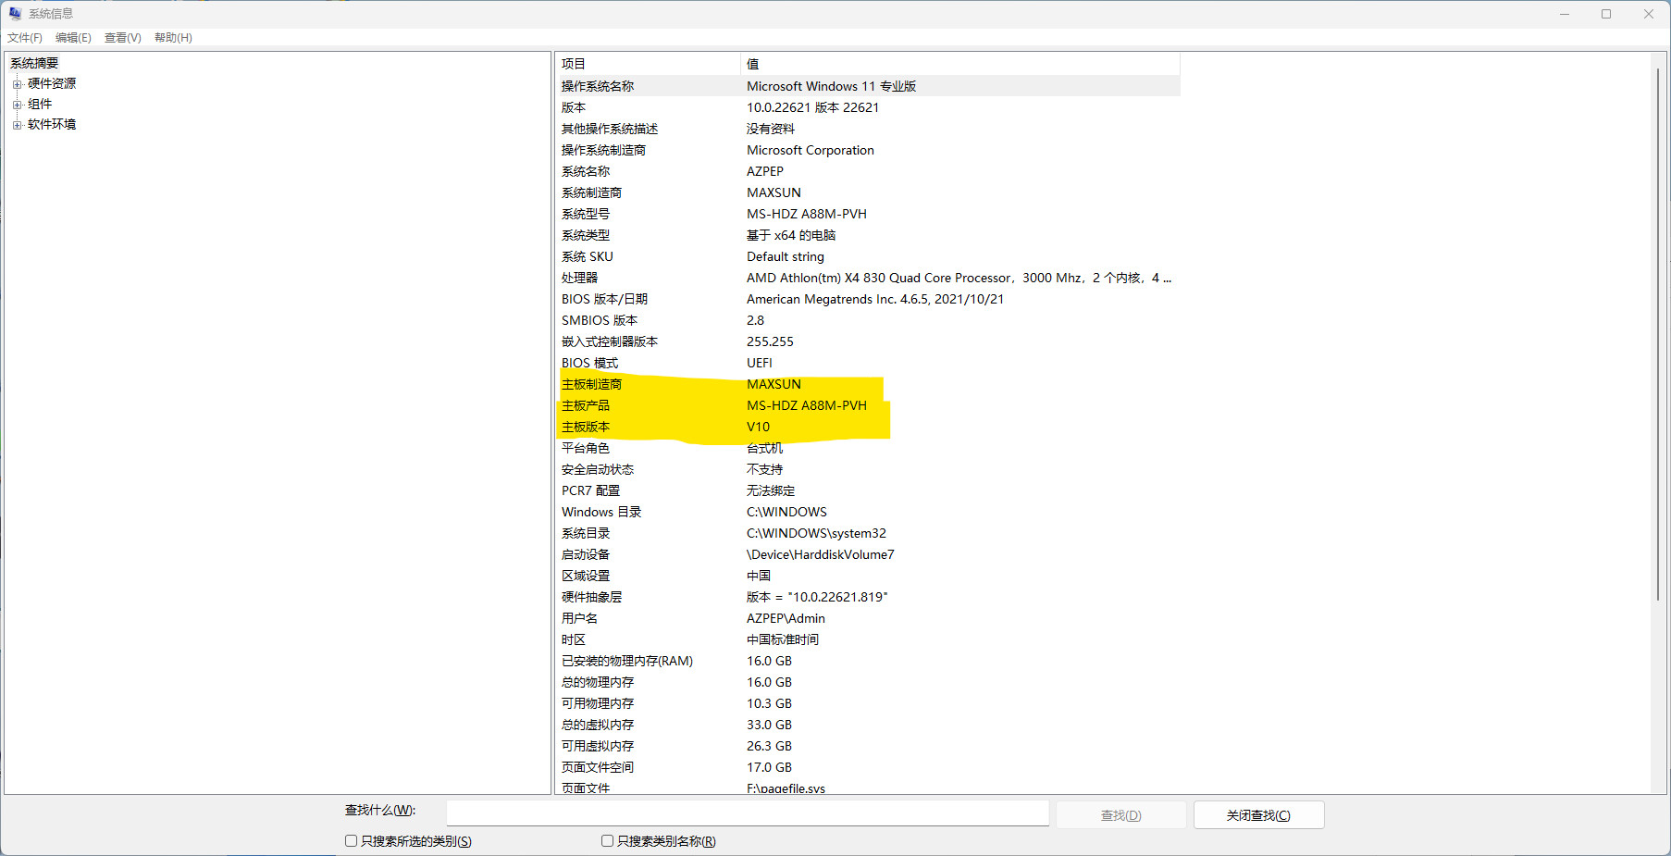Select the BIOS 模式 UEFI row
Image resolution: width=1671 pixels, height=856 pixels.
click(868, 363)
